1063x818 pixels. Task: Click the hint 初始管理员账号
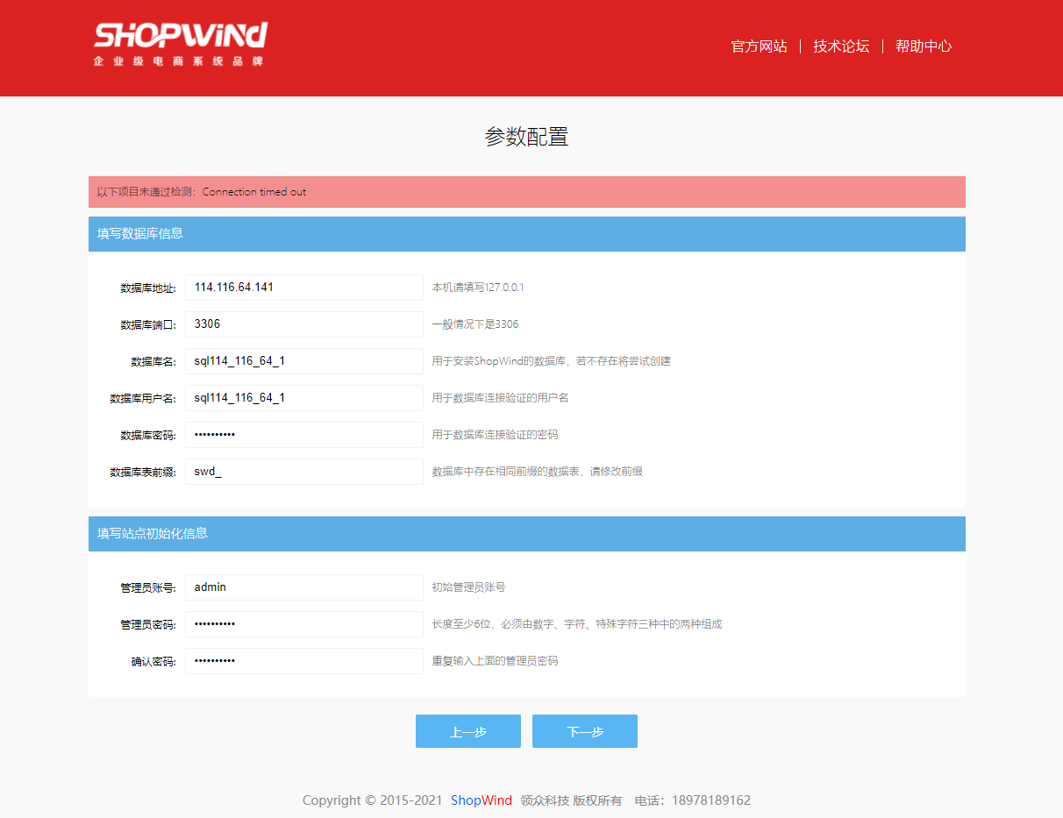click(x=468, y=587)
